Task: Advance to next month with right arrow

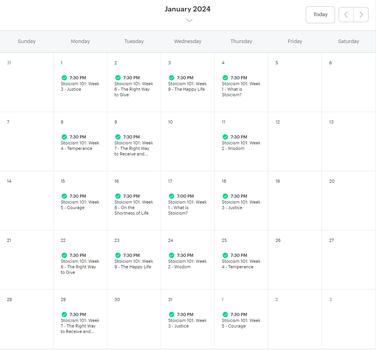Action: pos(361,15)
